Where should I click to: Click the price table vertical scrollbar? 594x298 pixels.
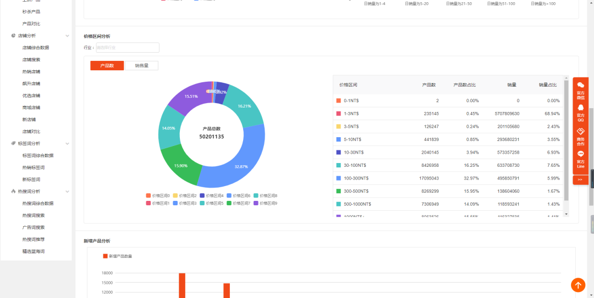566,140
